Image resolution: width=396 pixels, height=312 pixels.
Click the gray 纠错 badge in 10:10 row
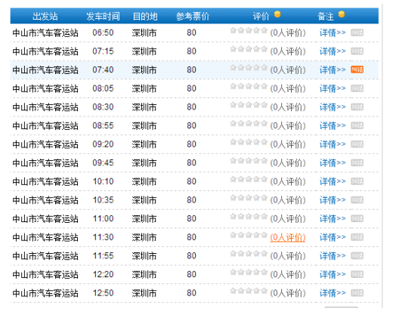click(x=357, y=181)
